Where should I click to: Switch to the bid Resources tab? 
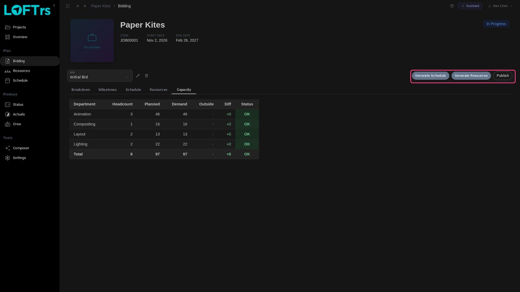click(158, 90)
